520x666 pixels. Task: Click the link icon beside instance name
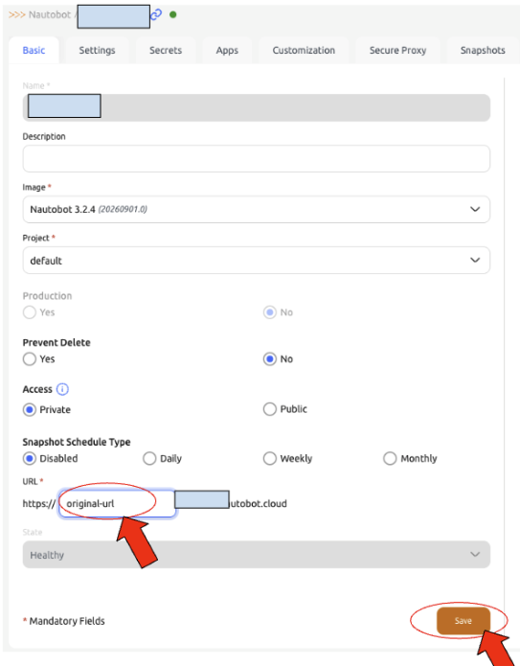point(157,14)
